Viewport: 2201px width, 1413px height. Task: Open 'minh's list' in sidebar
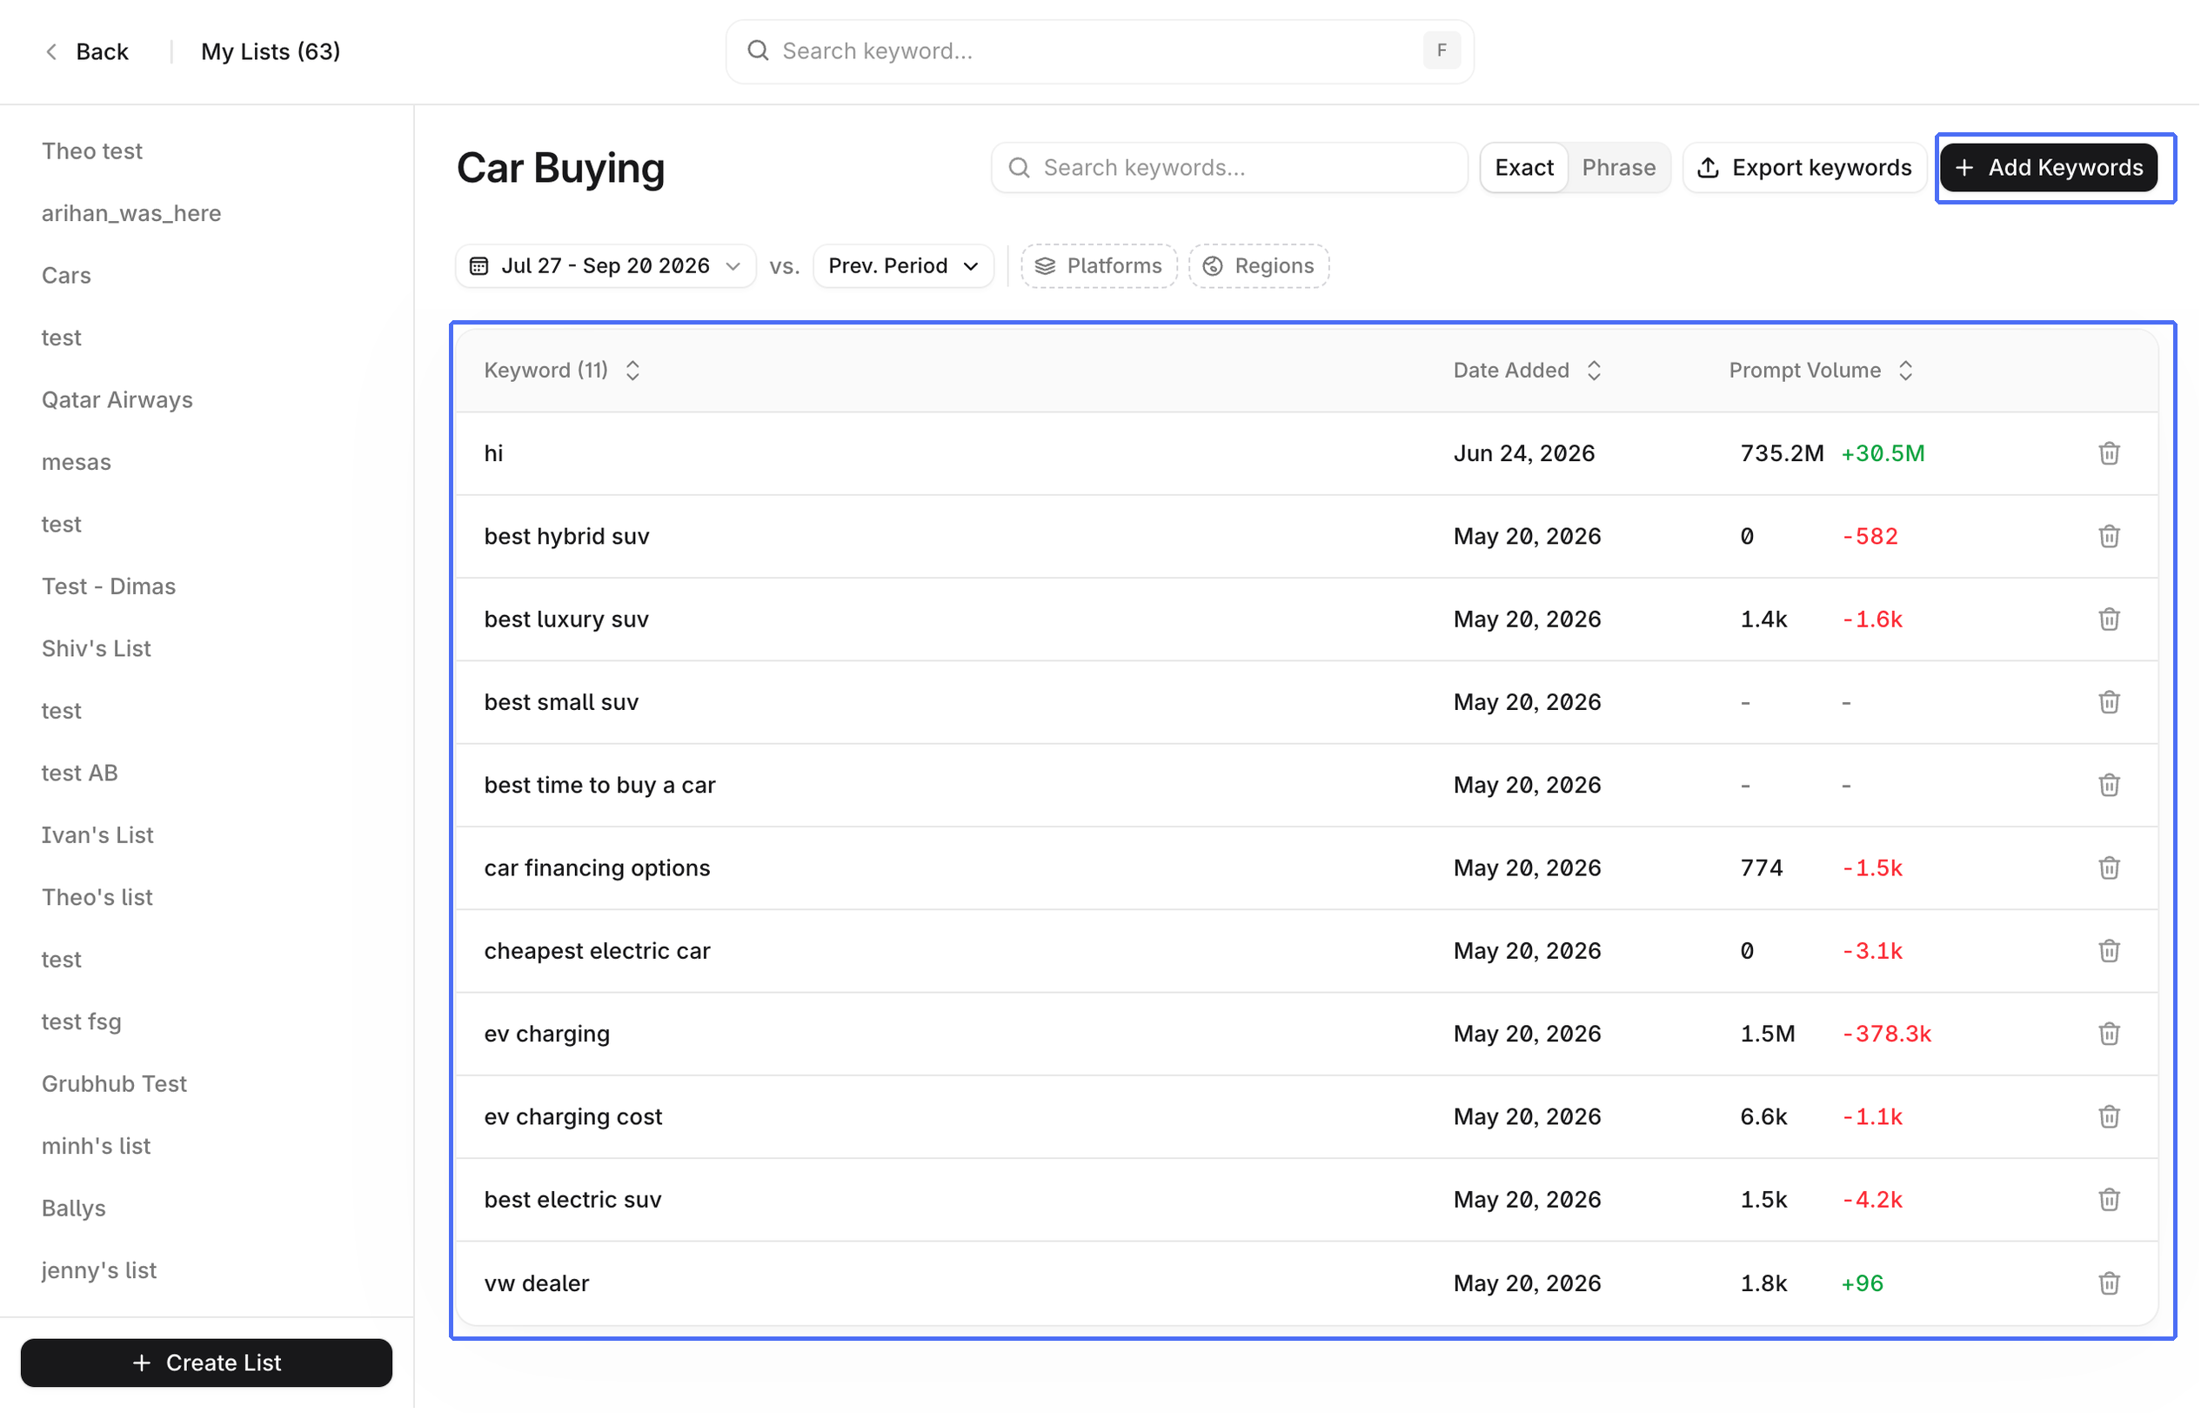coord(97,1146)
